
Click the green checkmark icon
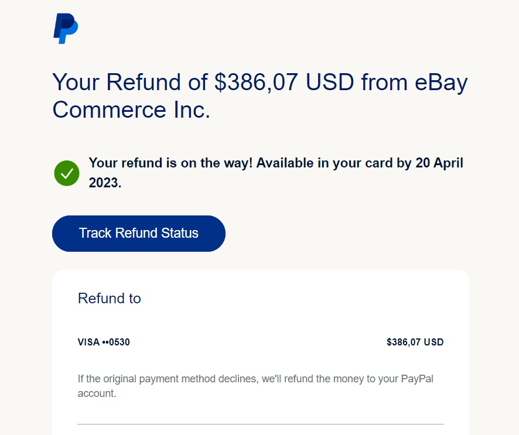click(x=67, y=173)
